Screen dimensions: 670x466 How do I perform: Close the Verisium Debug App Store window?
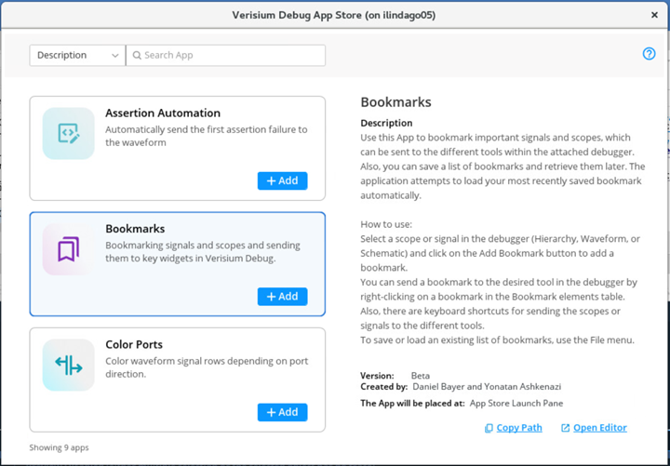pyautogui.click(x=654, y=15)
